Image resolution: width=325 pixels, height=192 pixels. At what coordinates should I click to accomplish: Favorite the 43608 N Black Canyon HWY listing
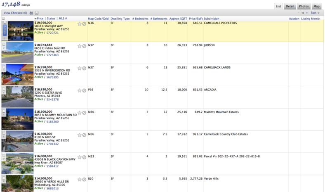click(x=80, y=157)
